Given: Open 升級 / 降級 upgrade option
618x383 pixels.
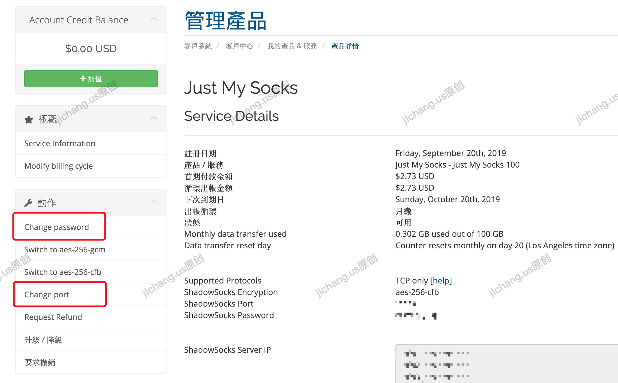Looking at the screenshot, I should click(x=43, y=340).
